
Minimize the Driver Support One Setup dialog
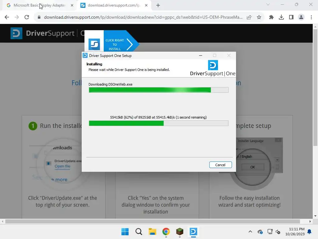[x=201, y=55]
